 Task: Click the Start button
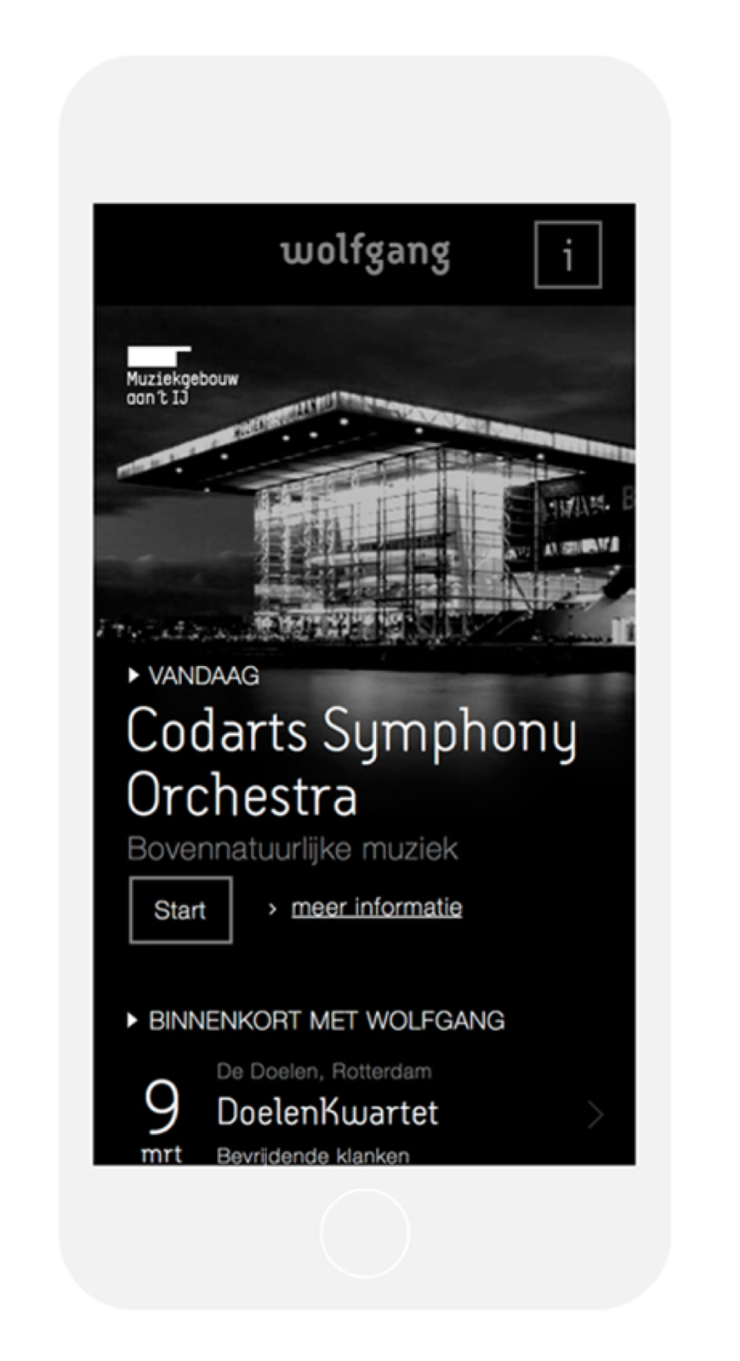coord(180,910)
